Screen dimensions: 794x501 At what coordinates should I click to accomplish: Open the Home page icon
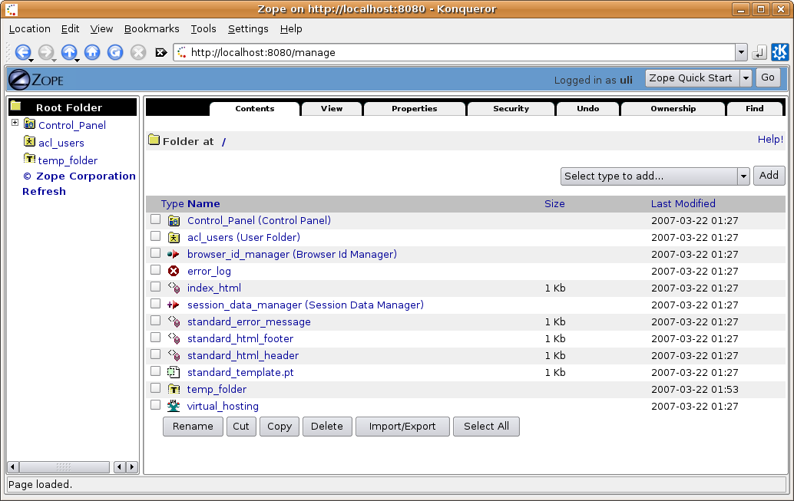point(92,52)
